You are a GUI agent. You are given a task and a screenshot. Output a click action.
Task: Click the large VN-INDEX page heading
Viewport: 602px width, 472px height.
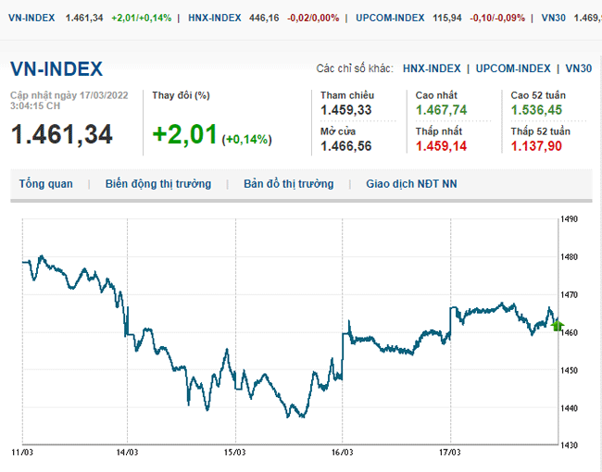(56, 69)
